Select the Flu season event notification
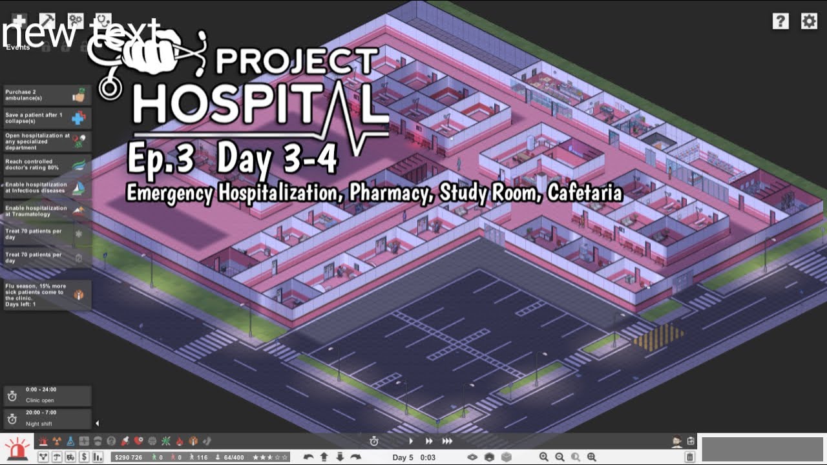 [x=47, y=294]
